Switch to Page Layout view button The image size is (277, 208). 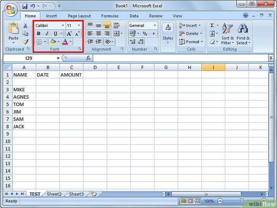click(190, 201)
